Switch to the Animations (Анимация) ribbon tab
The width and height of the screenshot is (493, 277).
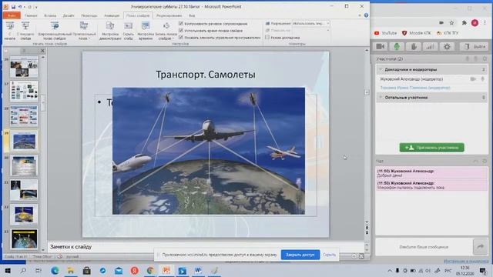(112, 15)
